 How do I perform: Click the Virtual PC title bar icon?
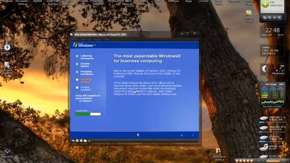pyautogui.click(x=72, y=34)
